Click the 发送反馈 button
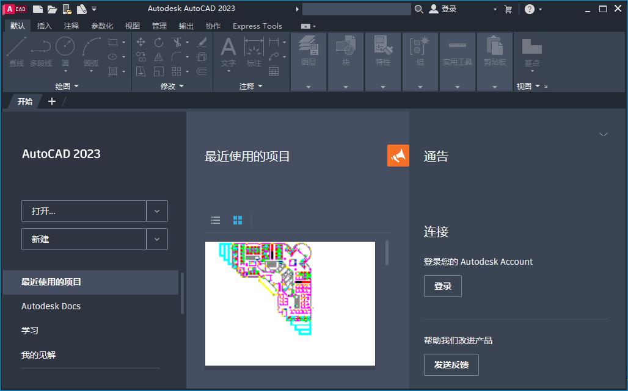The width and height of the screenshot is (628, 391). coord(451,365)
